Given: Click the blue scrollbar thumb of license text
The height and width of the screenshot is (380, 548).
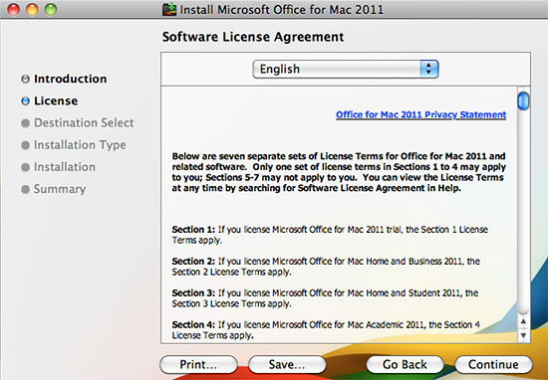Looking at the screenshot, I should [x=523, y=100].
